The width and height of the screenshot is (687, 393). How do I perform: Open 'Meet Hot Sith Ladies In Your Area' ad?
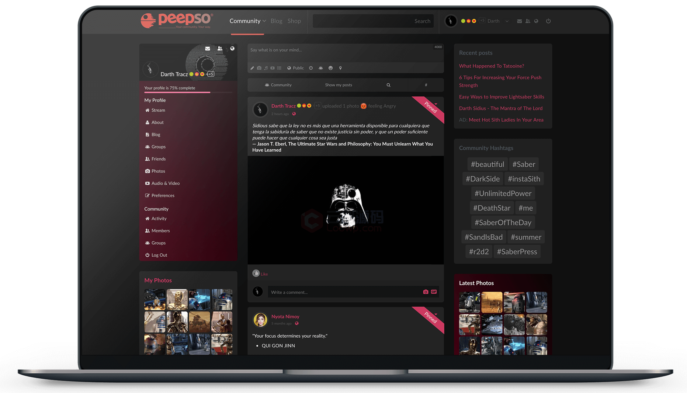click(x=506, y=120)
